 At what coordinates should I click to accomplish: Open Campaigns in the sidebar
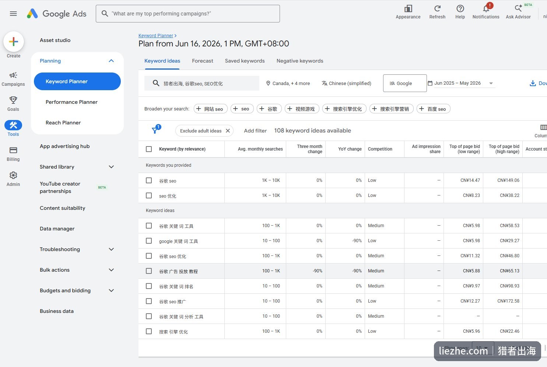point(13,79)
